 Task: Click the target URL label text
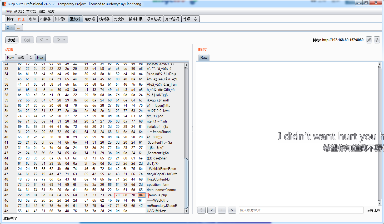click(338, 40)
